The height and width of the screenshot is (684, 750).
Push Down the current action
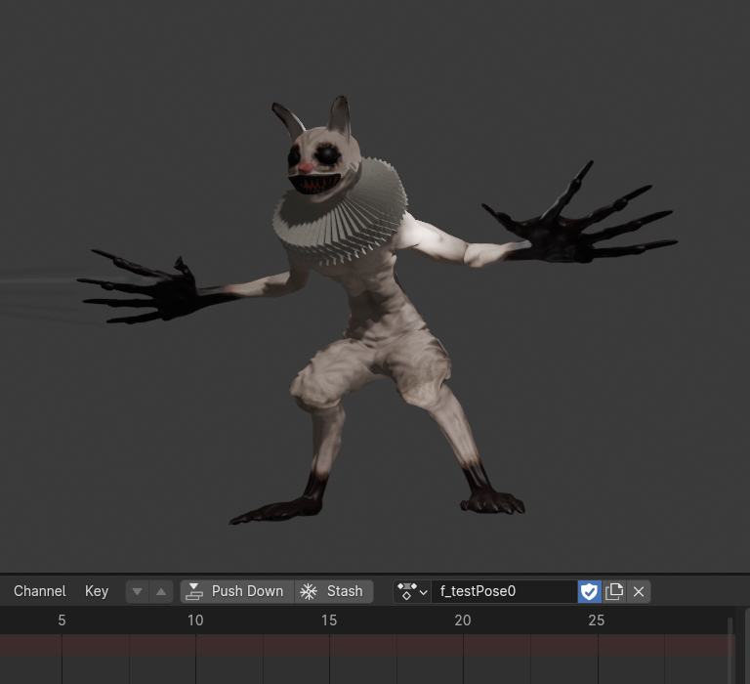click(236, 591)
